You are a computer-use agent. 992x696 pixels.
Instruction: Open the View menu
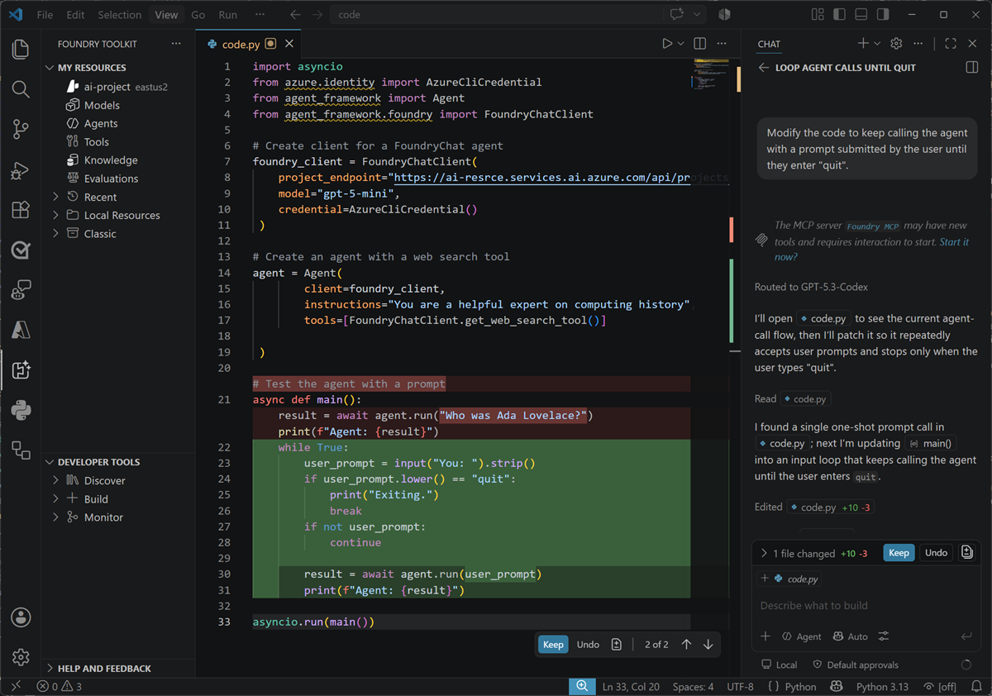click(166, 15)
